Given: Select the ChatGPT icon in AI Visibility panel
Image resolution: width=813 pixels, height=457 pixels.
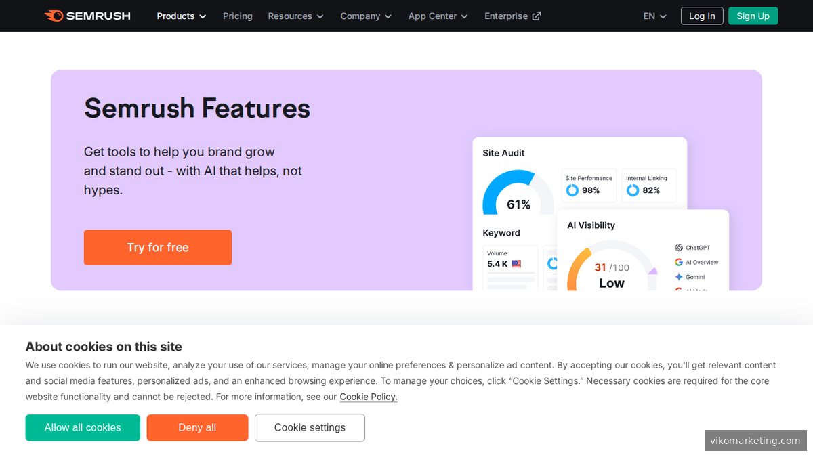Looking at the screenshot, I should [678, 248].
